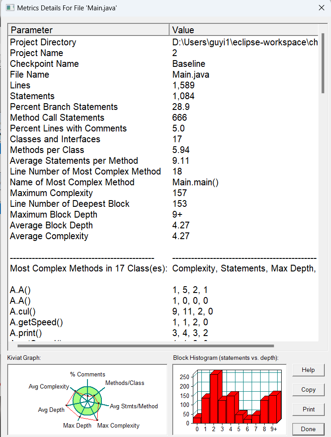331x437 pixels.
Task: Click the vertical scrollbar thumb
Action: tap(323, 63)
